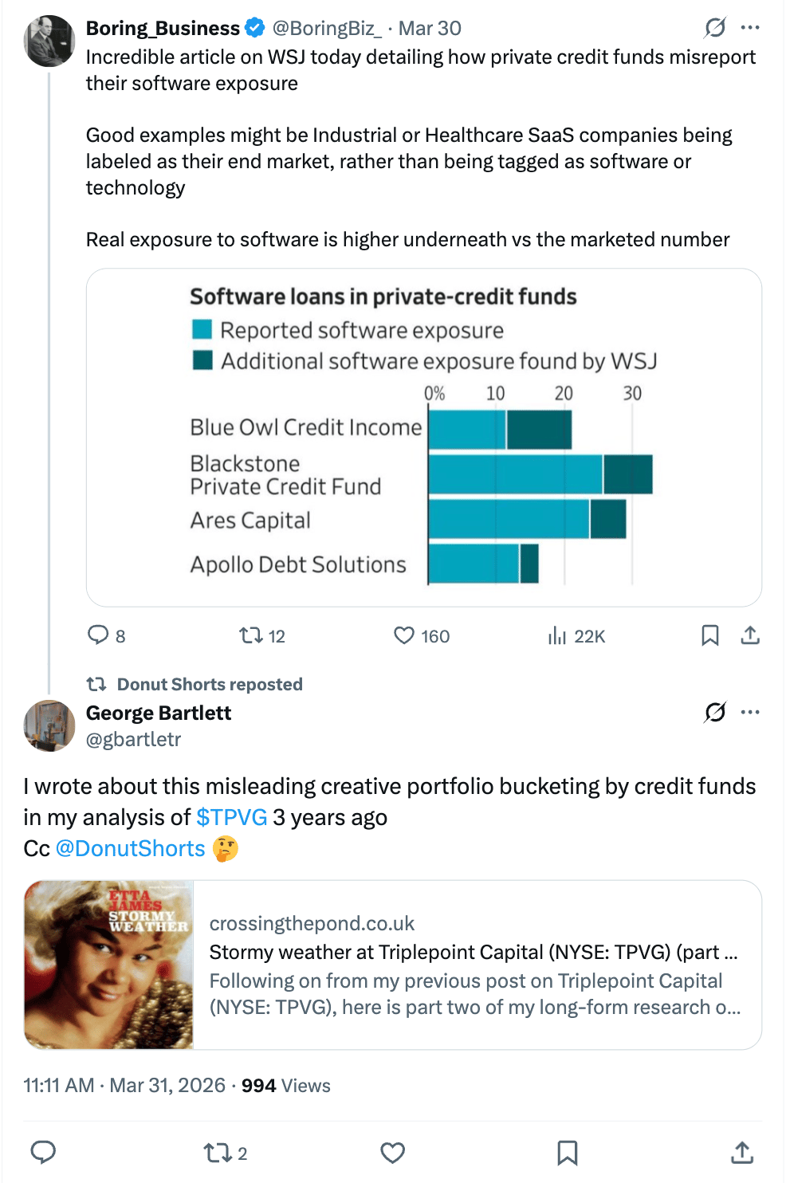View analytics showing 22K views
The height and width of the screenshot is (1183, 786).
click(x=557, y=635)
